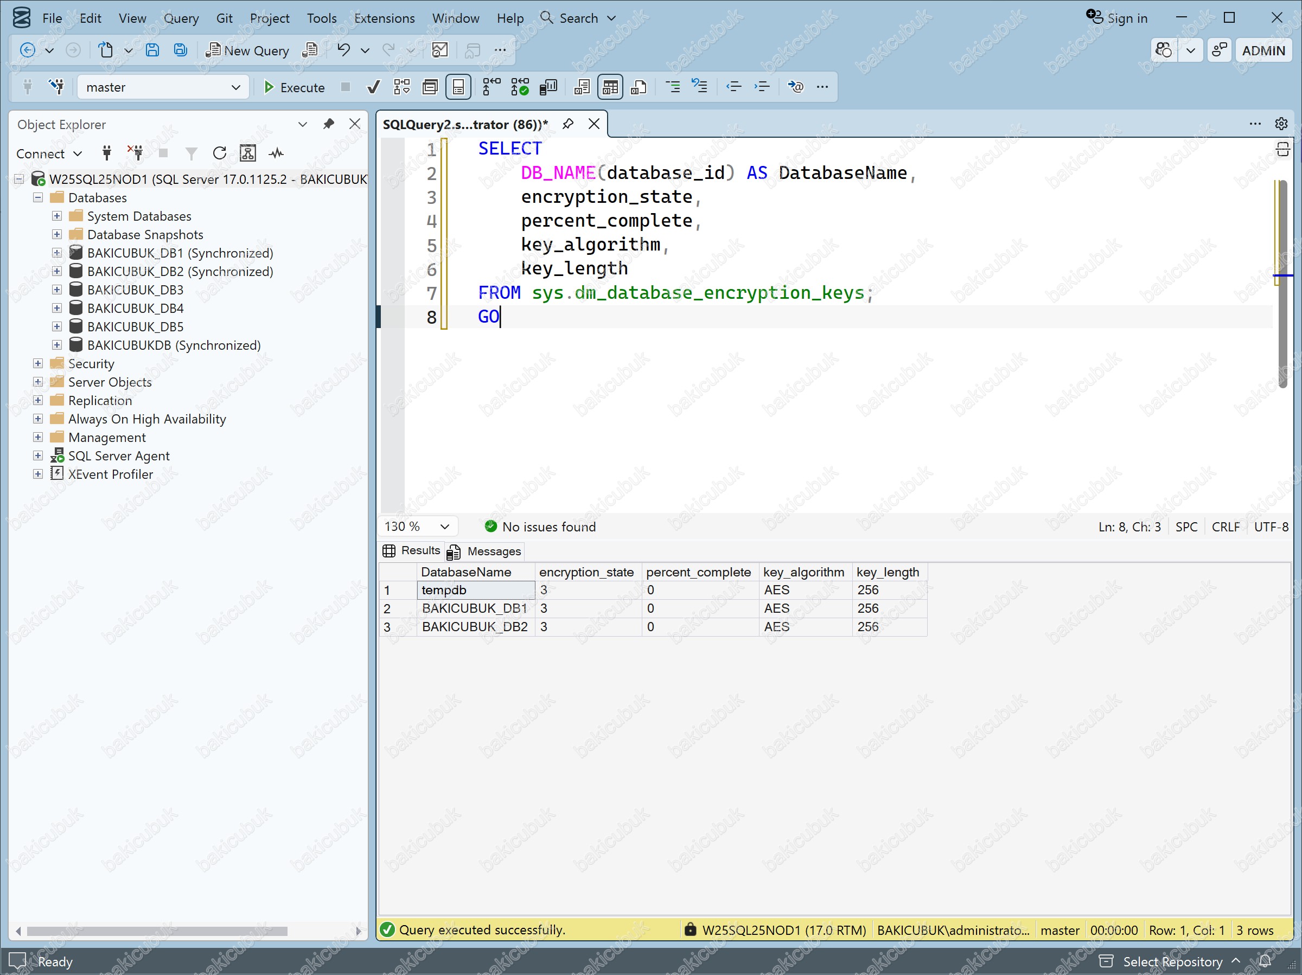Screen dimensions: 1302x975
Task: Click Disconnect icon in Object Explorer
Action: click(x=136, y=153)
